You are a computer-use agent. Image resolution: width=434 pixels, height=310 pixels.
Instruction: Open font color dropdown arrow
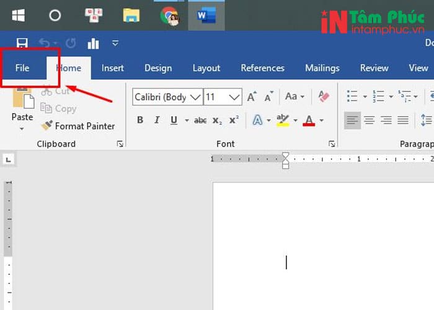321,120
